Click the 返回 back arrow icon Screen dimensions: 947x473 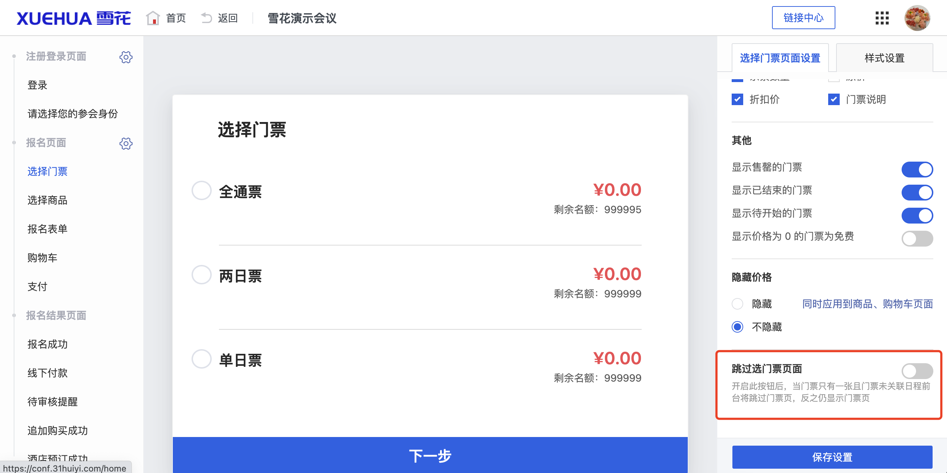click(x=206, y=17)
